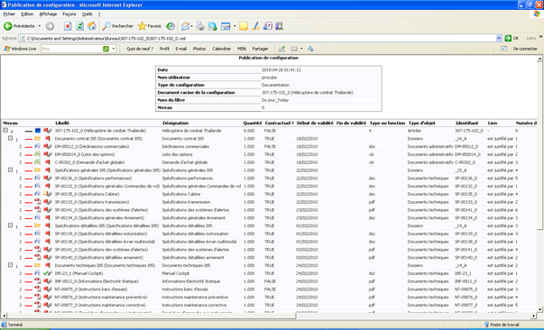The height and width of the screenshot is (330, 544).
Task: Open the Outils menu
Action: coord(88,14)
